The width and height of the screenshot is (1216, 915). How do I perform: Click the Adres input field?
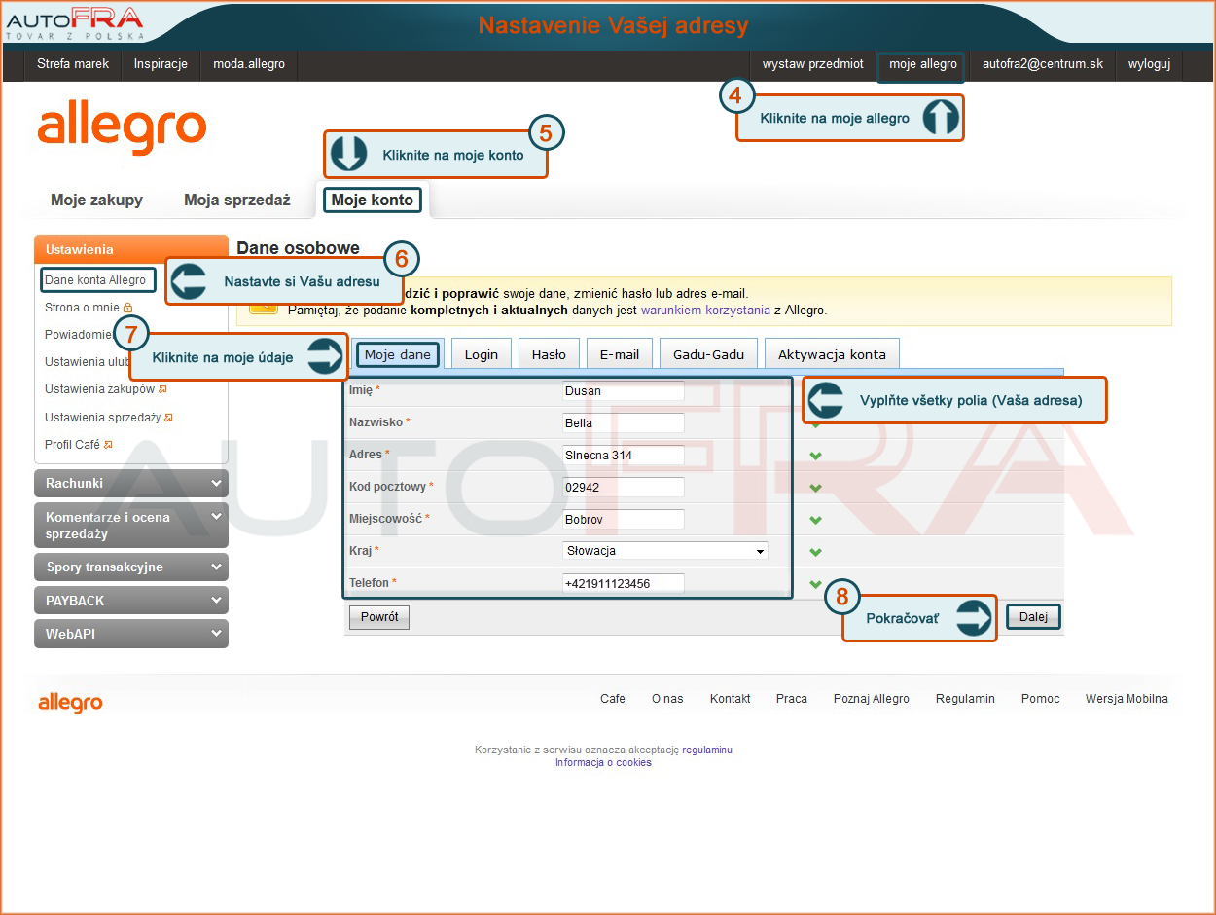(624, 456)
